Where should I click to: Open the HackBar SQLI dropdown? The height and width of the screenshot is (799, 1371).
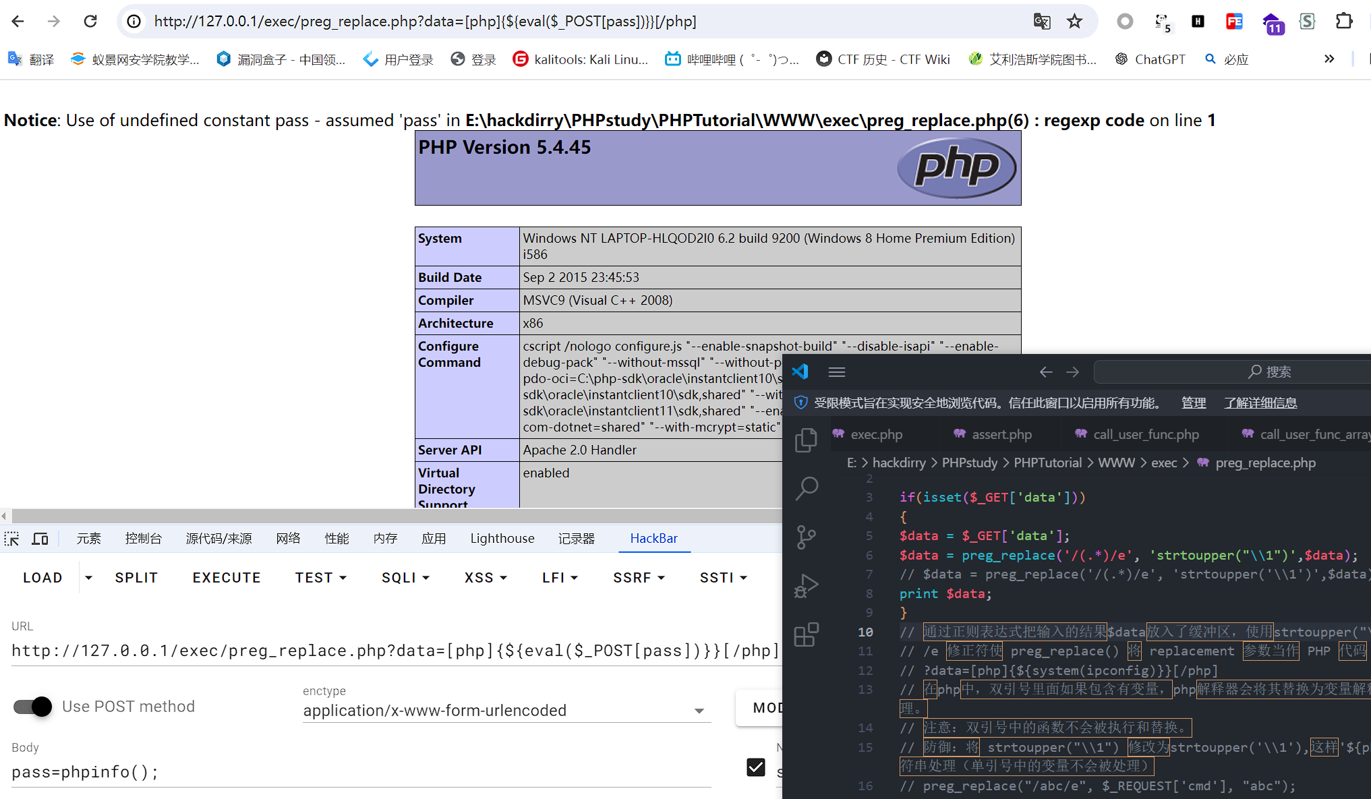click(x=406, y=578)
